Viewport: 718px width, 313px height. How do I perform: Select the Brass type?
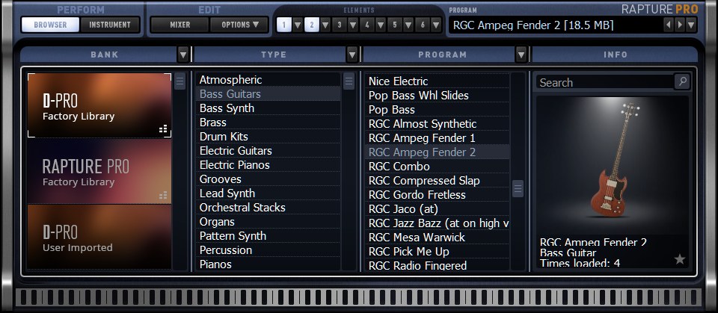(269, 123)
